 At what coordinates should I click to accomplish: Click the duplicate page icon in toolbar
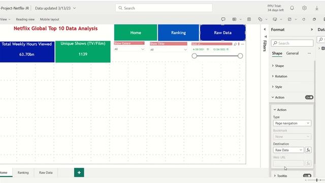tap(314, 19)
